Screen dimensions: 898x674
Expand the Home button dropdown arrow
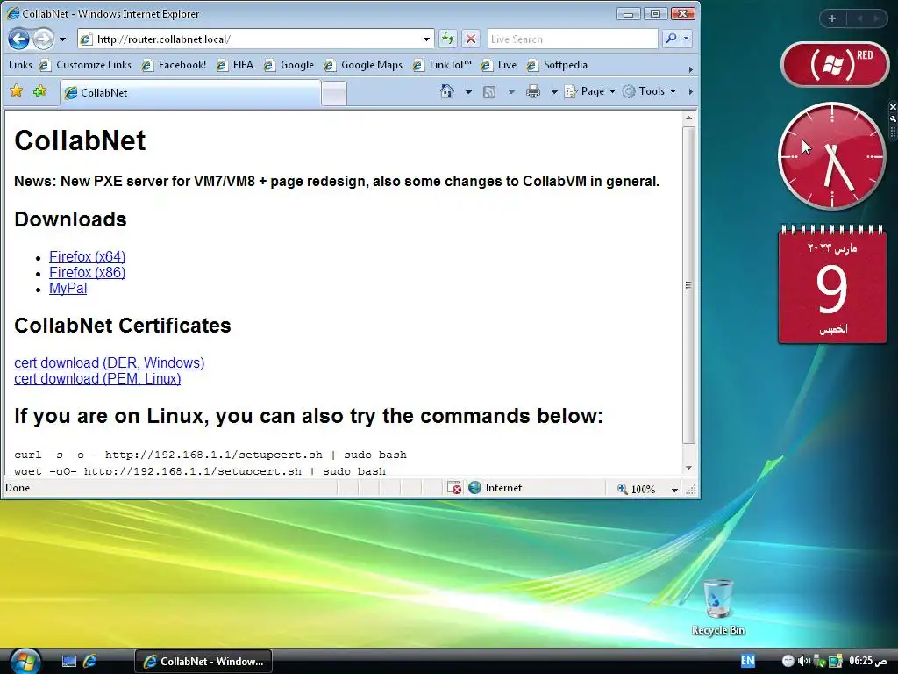[x=468, y=91]
